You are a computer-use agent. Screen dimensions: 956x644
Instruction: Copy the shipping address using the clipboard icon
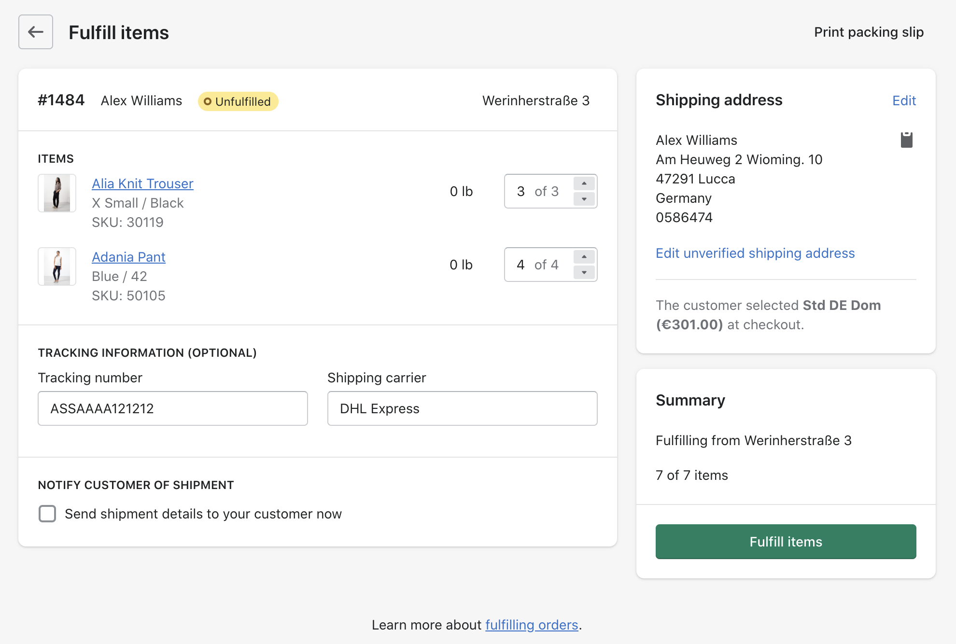pyautogui.click(x=905, y=140)
